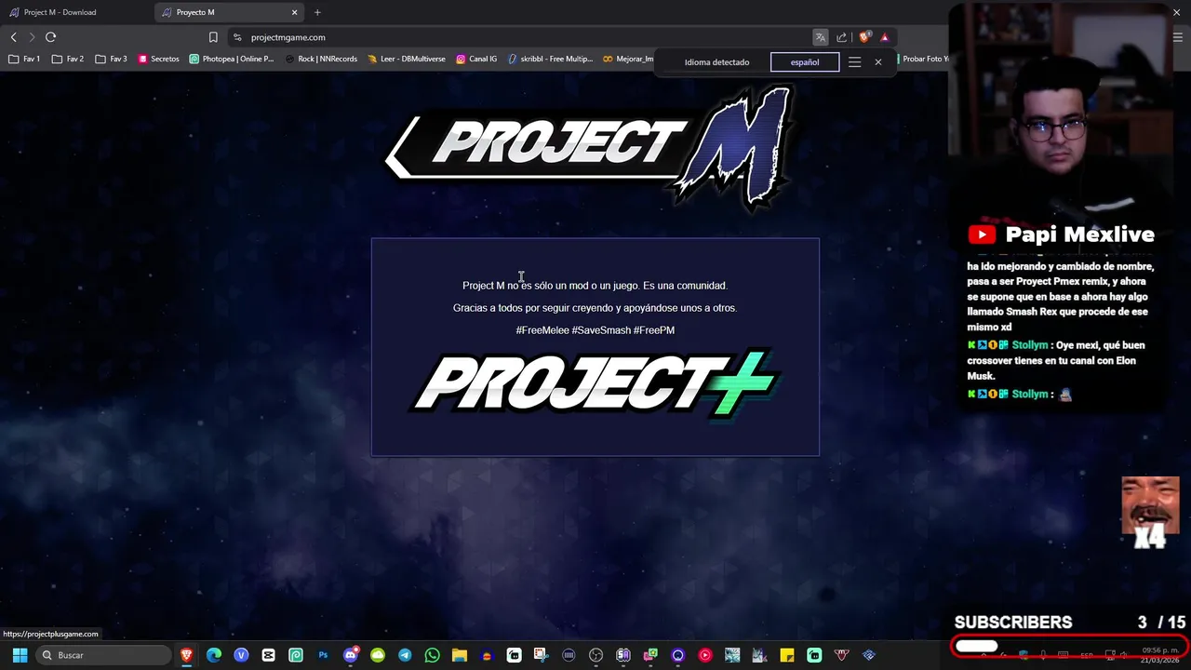Open WhatsApp from the taskbar

[x=432, y=655]
